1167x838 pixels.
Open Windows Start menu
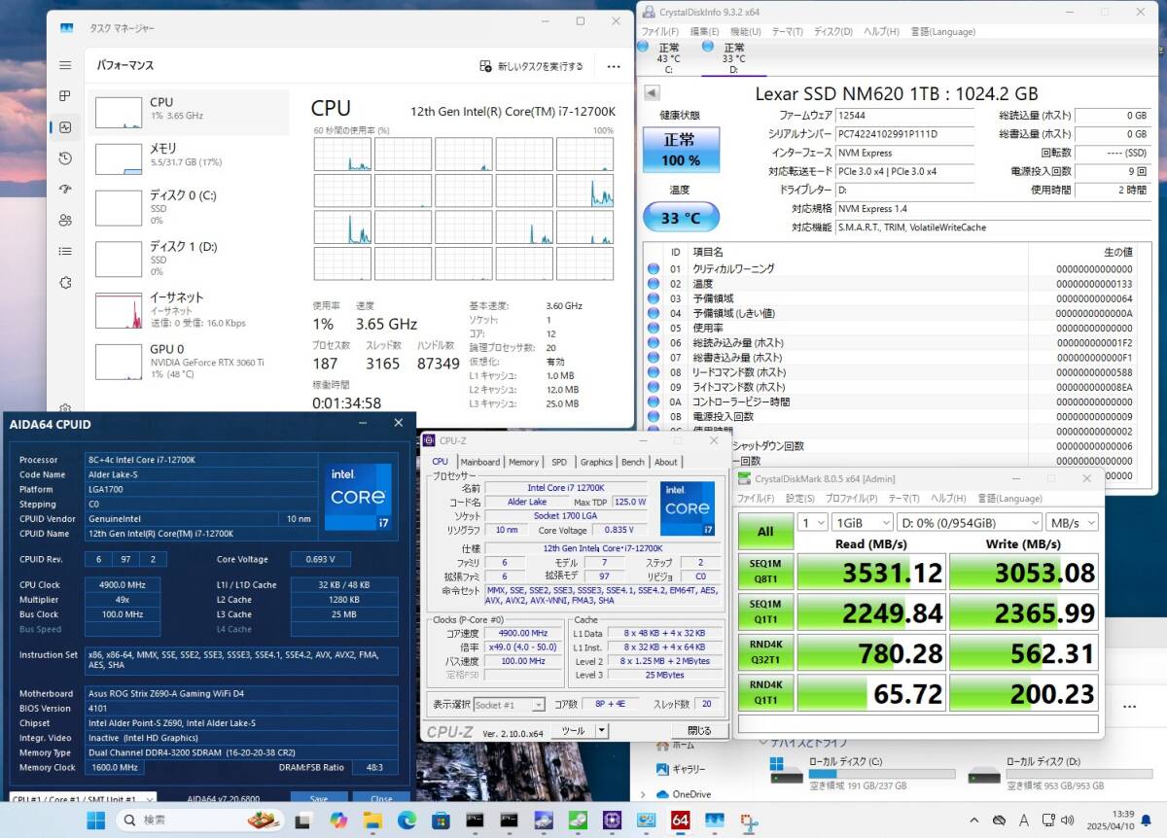tap(96, 821)
